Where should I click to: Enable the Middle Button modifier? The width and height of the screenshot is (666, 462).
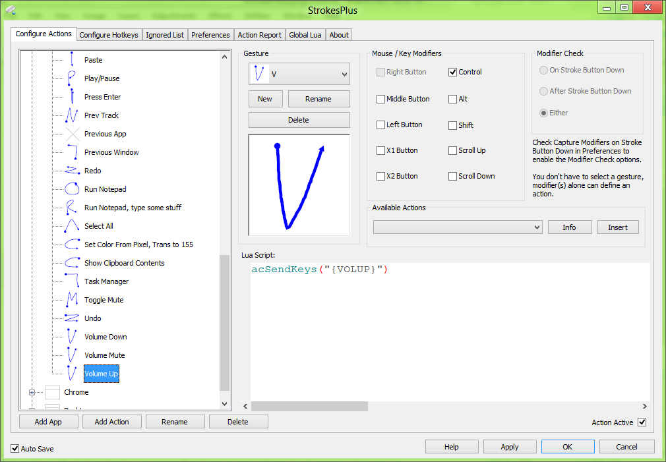point(380,99)
